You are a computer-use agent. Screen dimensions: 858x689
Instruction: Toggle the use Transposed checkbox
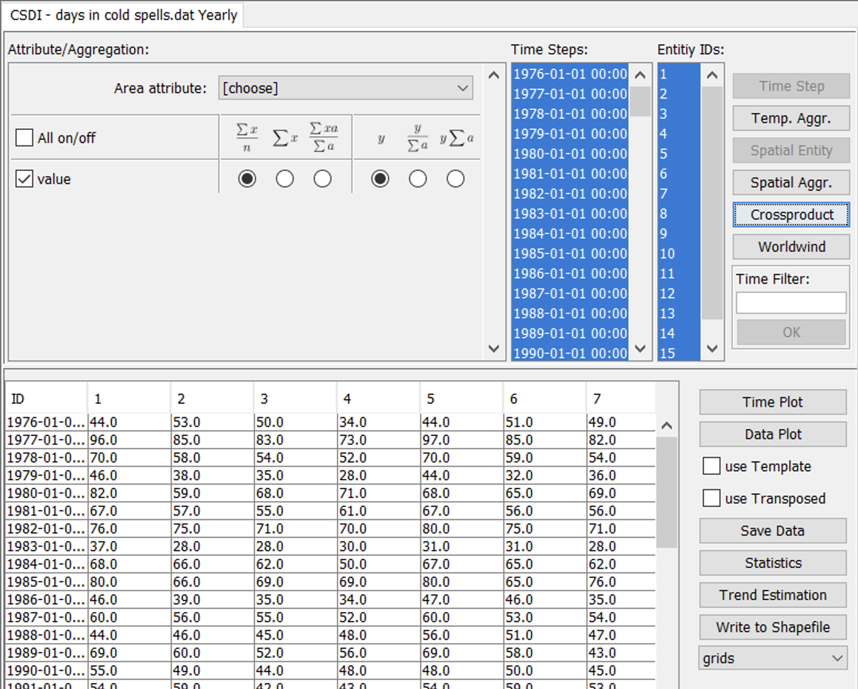pos(711,498)
